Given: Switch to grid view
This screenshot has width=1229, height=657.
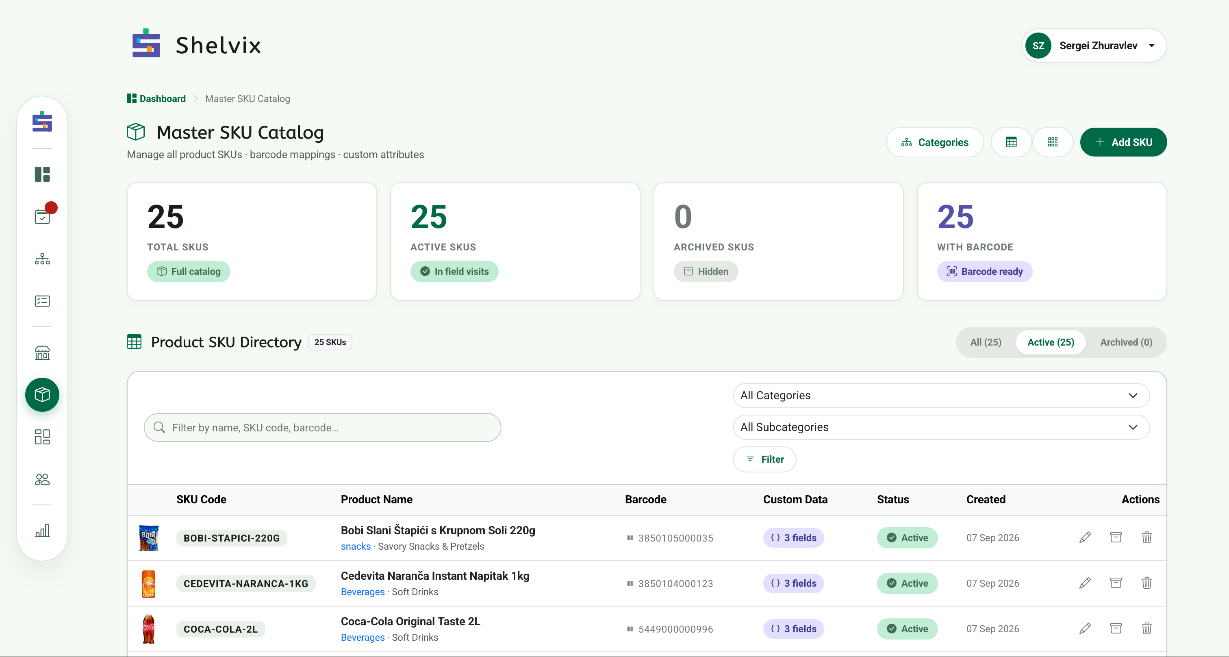Looking at the screenshot, I should coord(1053,142).
